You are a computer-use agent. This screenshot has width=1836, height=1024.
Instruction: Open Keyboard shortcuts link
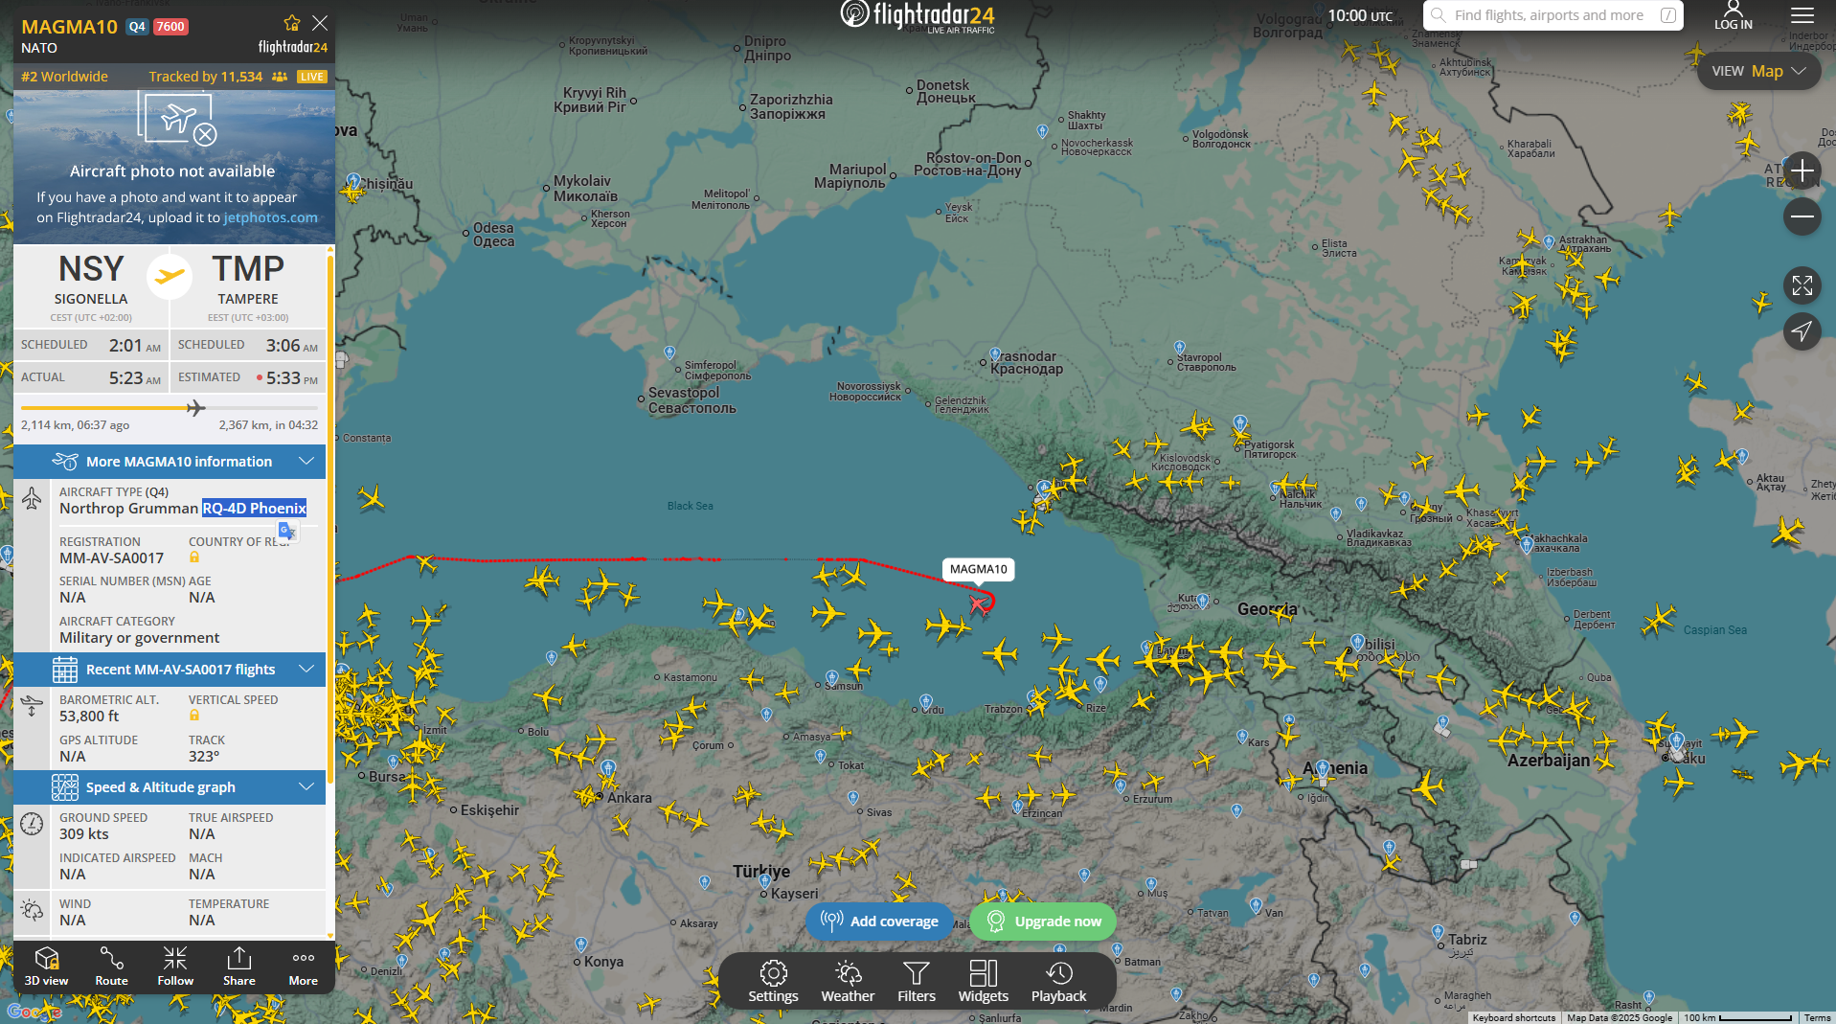click(1514, 1017)
